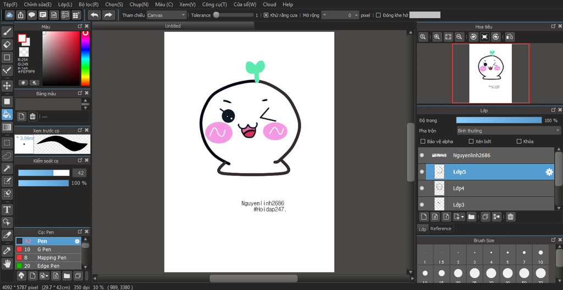Select the Gradient tool
Image resolution: width=563 pixels, height=290 pixels.
click(7, 127)
